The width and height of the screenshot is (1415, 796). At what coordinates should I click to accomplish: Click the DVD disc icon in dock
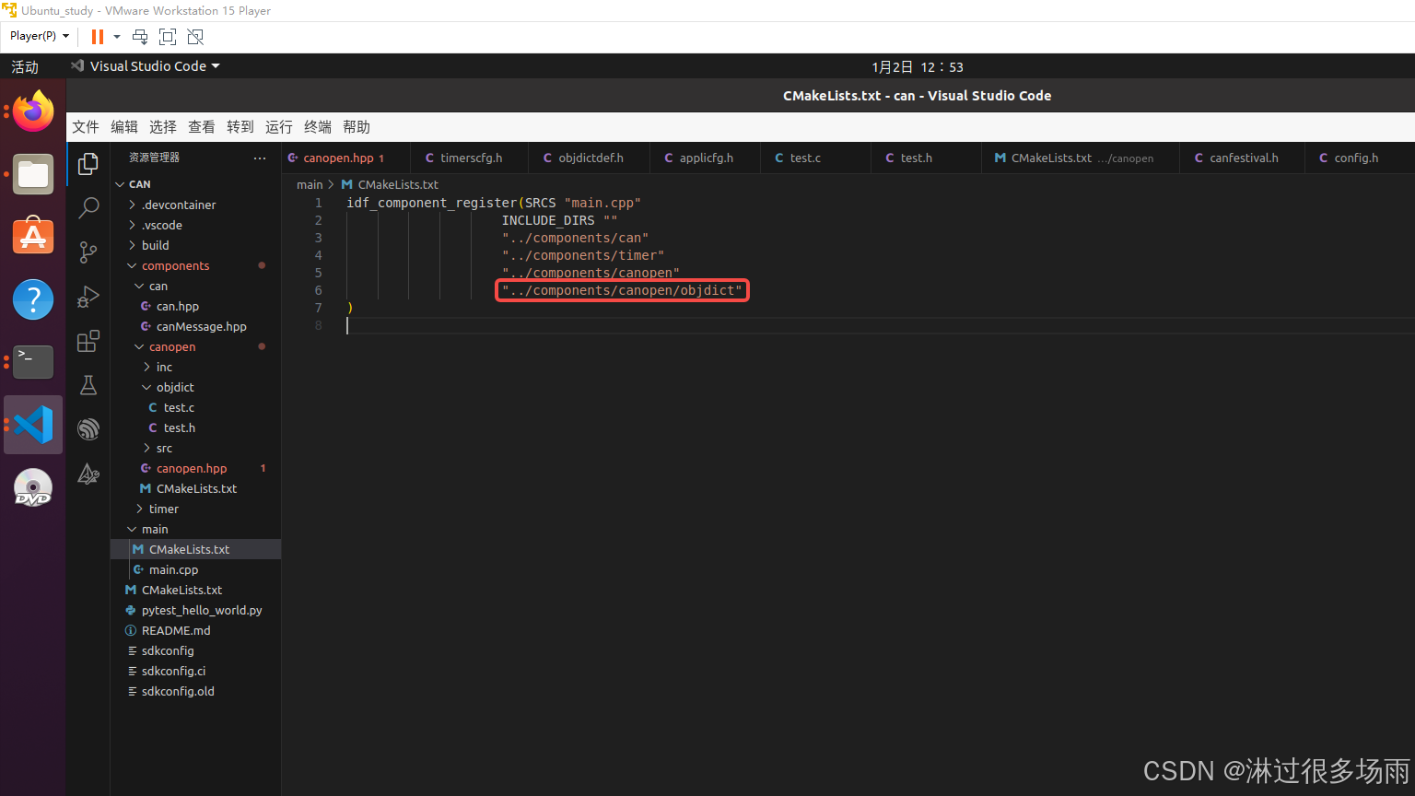(x=33, y=487)
